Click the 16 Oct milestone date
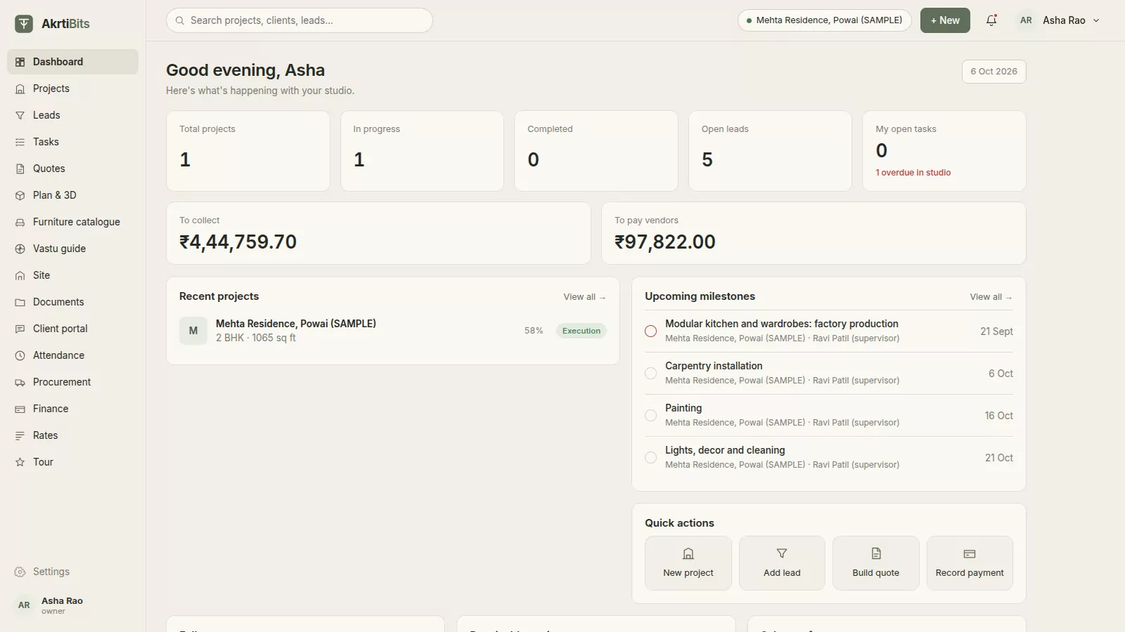Image resolution: width=1125 pixels, height=632 pixels. [x=998, y=416]
